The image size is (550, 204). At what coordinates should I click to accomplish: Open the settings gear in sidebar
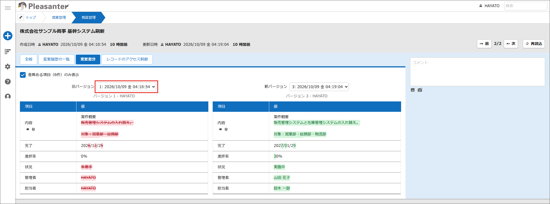pos(8,67)
